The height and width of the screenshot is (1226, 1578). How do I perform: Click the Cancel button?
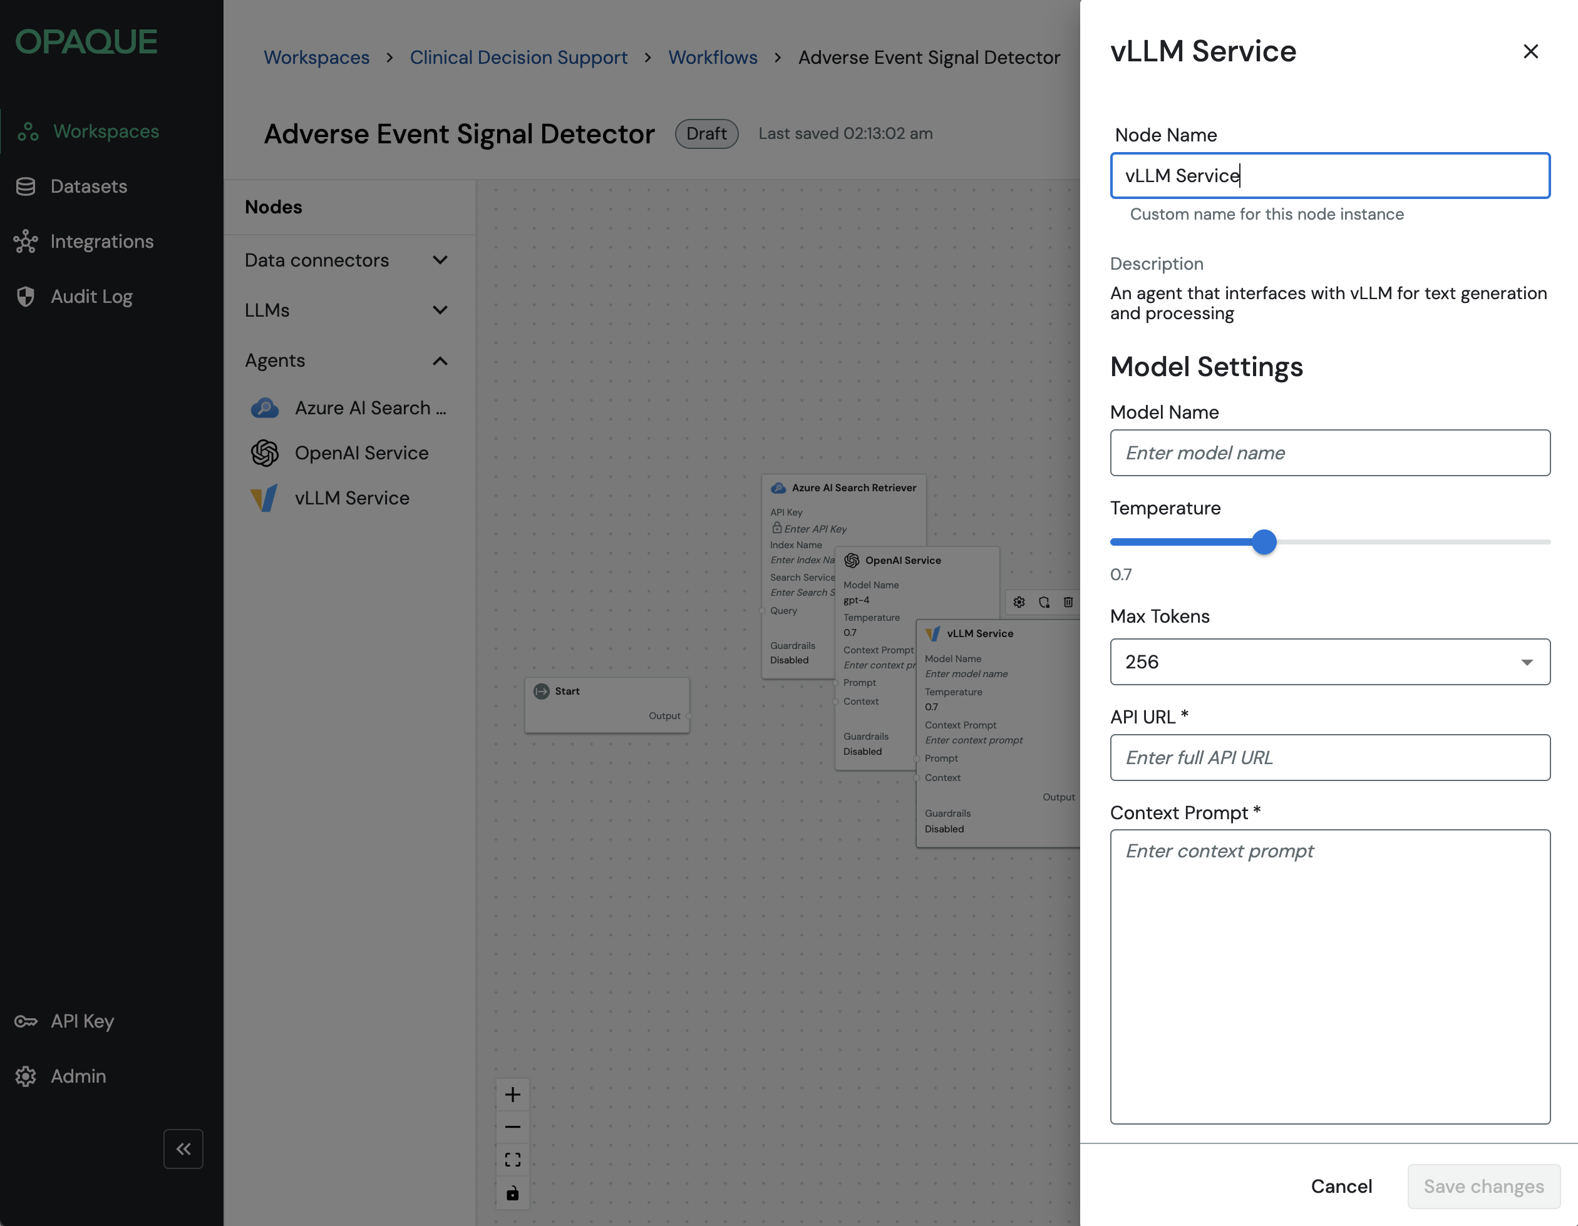pos(1341,1187)
